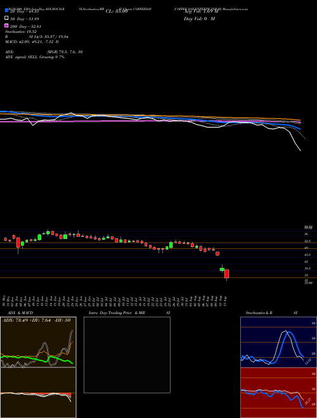The height and width of the screenshot is (418, 317).
Task: Click the blue 20 Day EMA legend swatch
Action: click(6, 11)
